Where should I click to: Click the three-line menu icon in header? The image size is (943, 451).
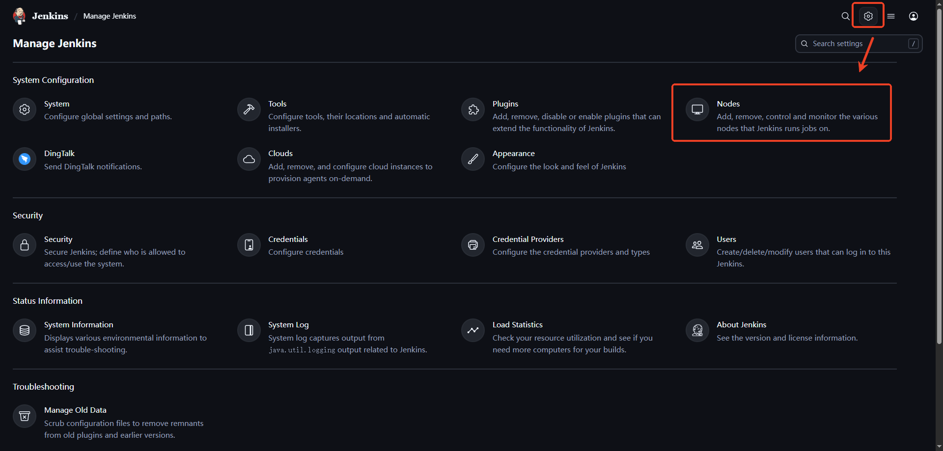click(891, 16)
